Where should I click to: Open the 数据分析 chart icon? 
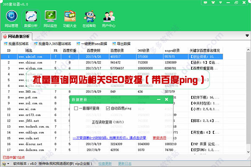click(30, 17)
